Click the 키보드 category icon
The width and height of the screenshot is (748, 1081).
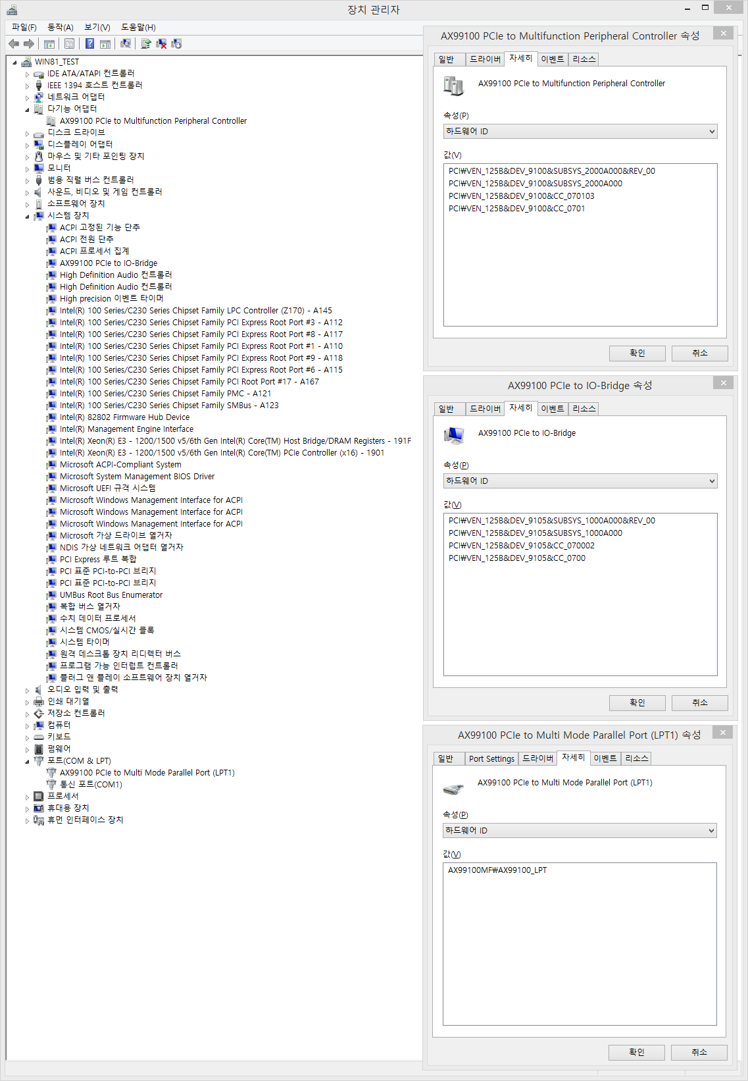pos(39,737)
